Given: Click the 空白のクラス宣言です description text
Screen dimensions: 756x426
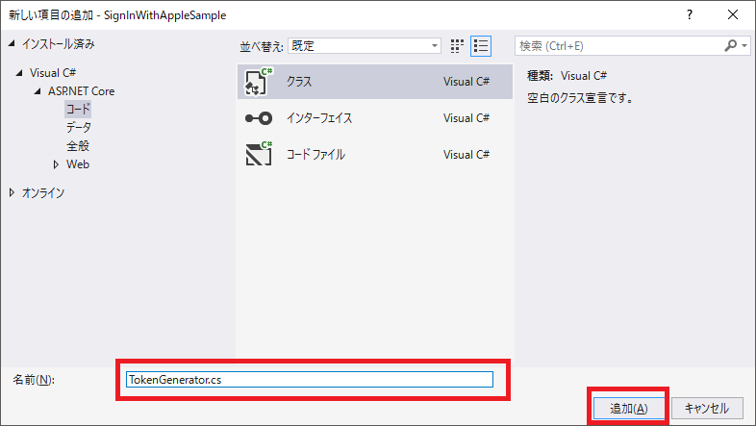Looking at the screenshot, I should pyautogui.click(x=580, y=98).
